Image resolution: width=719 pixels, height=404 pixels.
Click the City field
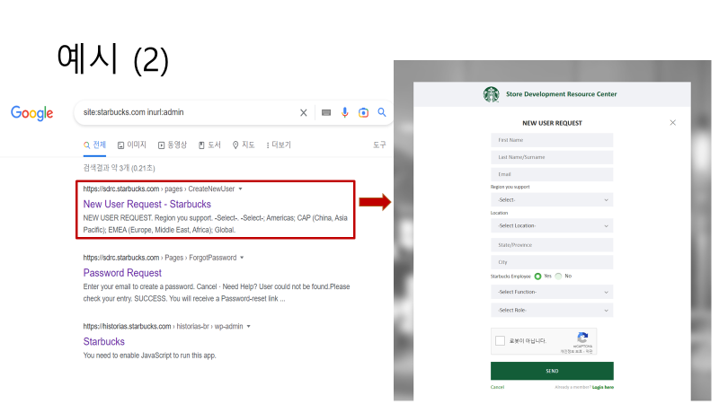[552, 262]
